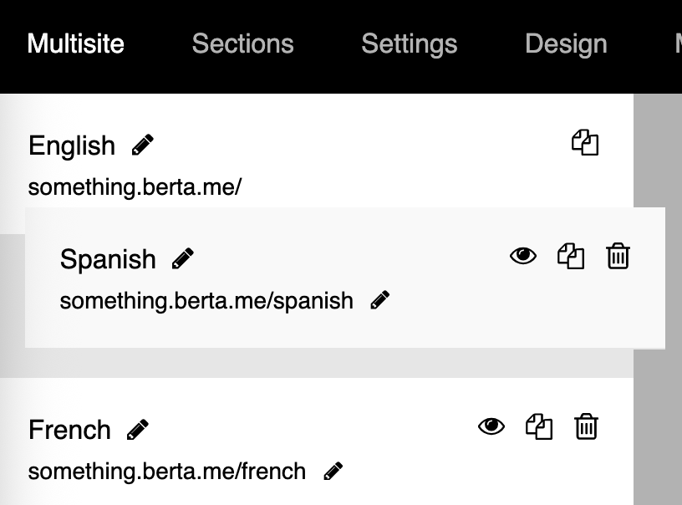682x505 pixels.
Task: Edit the something.berta.me/french URL
Action: (x=333, y=471)
